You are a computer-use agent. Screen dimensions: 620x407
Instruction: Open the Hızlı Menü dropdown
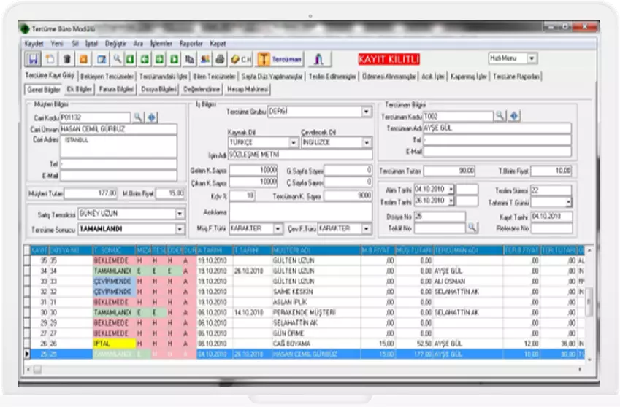click(x=531, y=58)
